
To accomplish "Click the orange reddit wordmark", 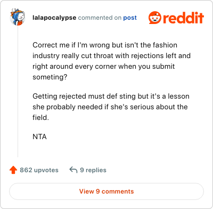I will tap(183, 18).
